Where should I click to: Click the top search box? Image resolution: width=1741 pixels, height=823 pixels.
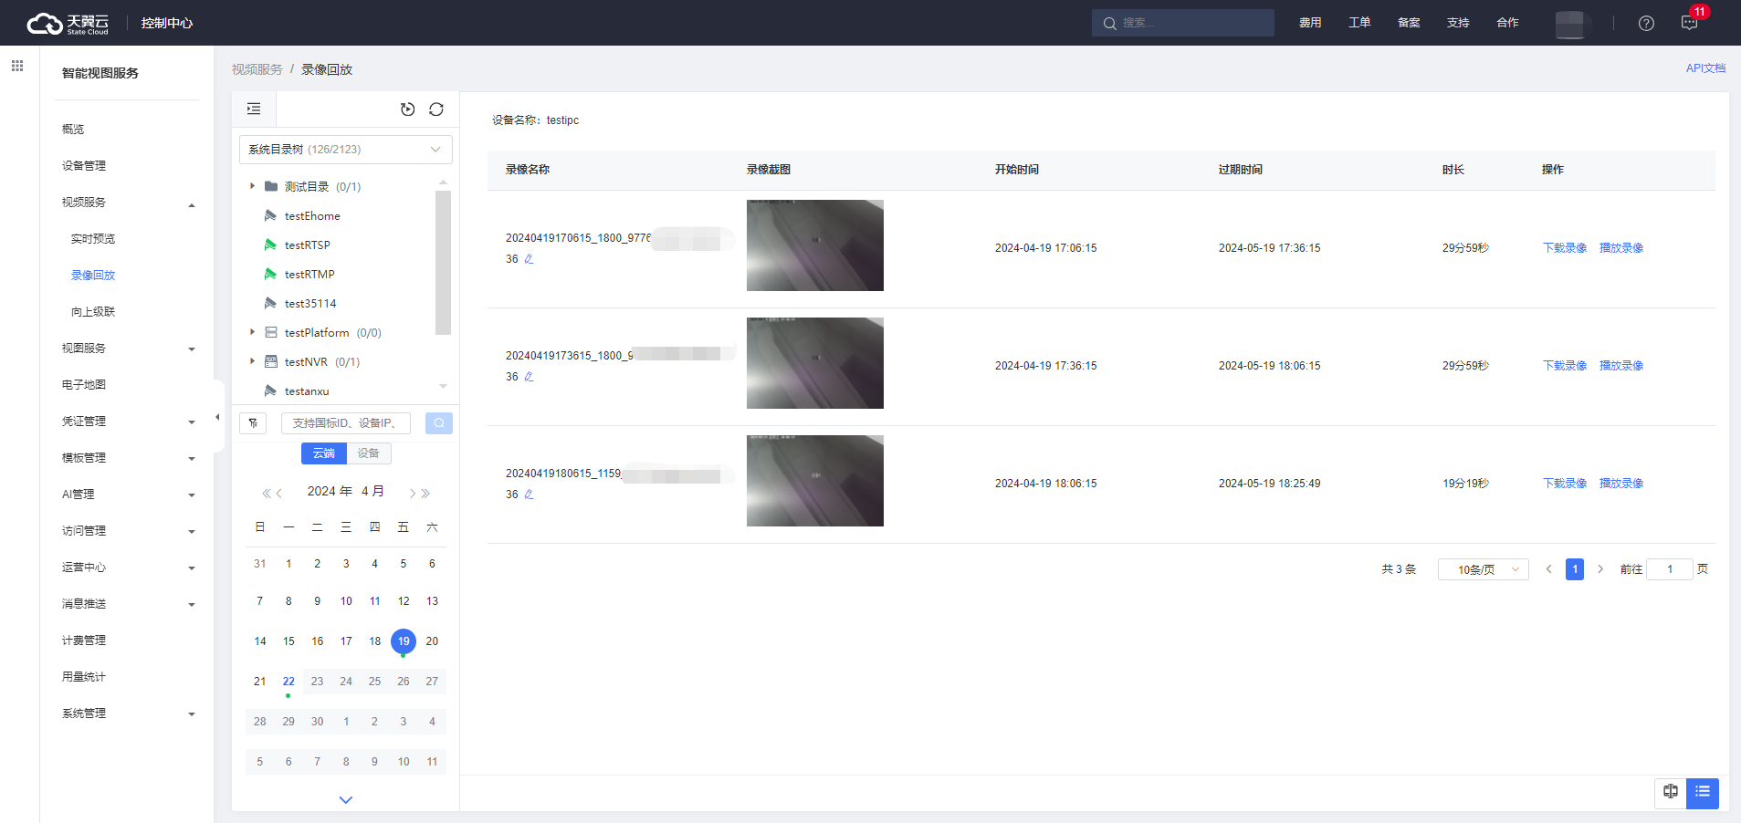point(1183,23)
